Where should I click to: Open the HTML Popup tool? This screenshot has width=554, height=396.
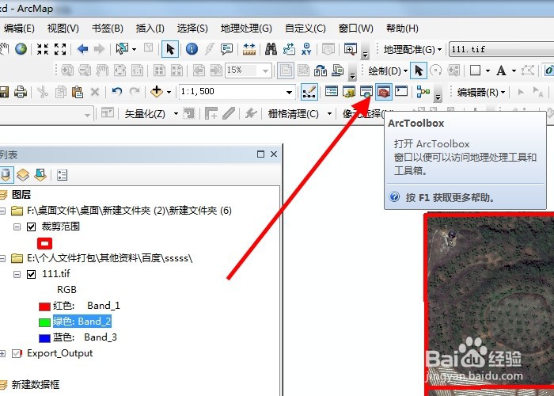coord(226,49)
